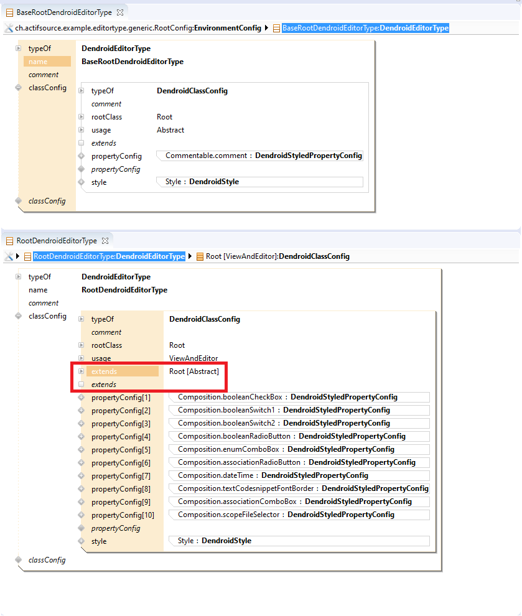This screenshot has height=616, width=522.
Task: Click the orange file icon before Root [ViewAndEditor]:DendroidClassConfig
Action: pos(199,256)
